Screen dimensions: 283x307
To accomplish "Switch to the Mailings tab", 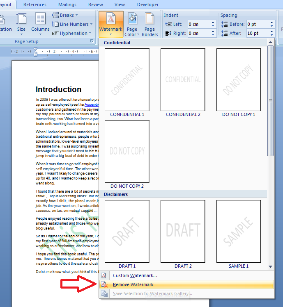I will (67, 5).
